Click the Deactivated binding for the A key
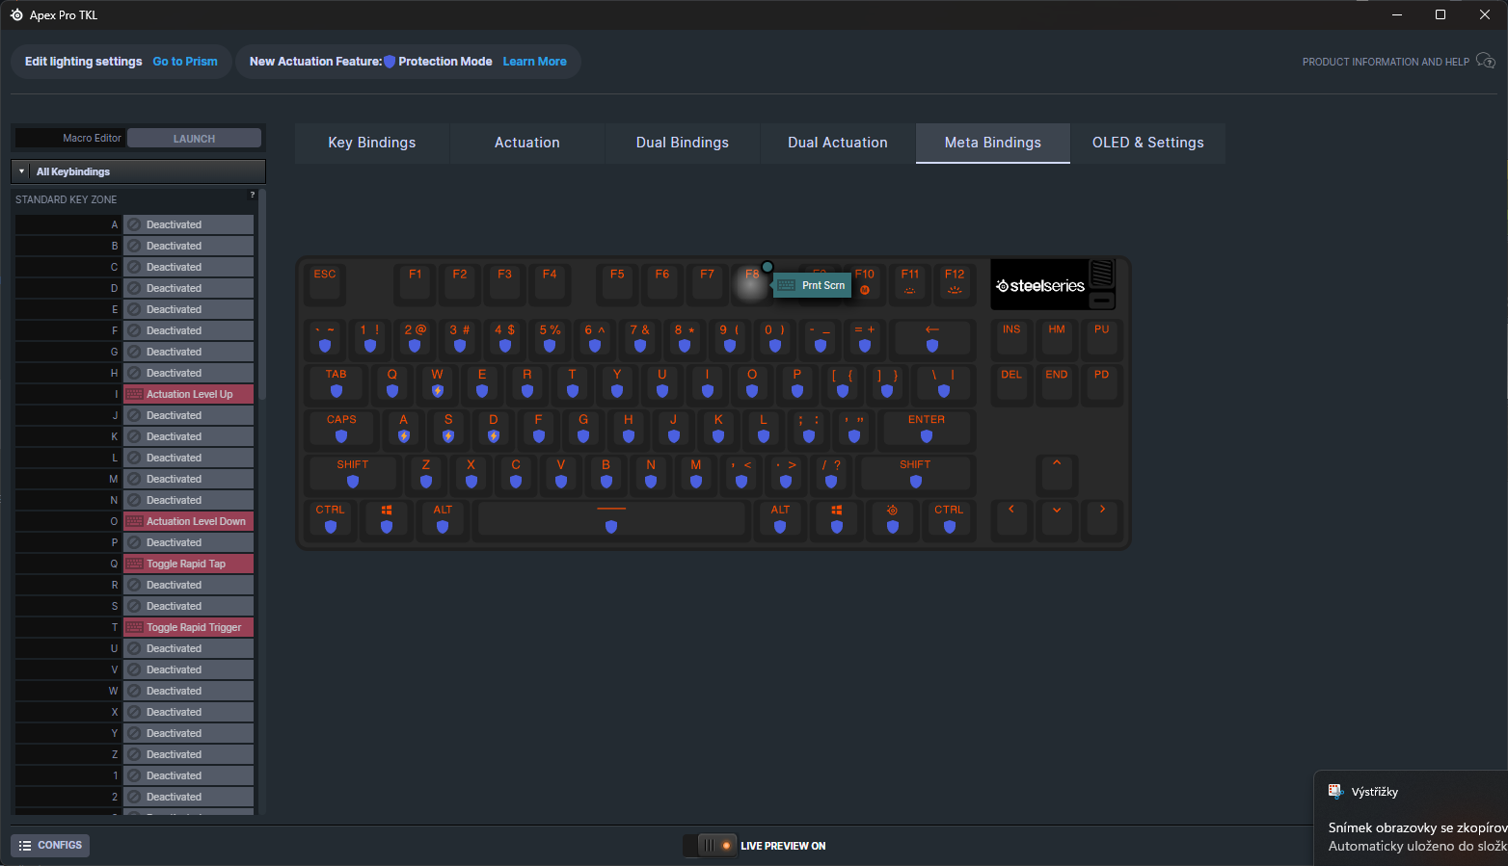Image resolution: width=1508 pixels, height=866 pixels. tap(188, 223)
